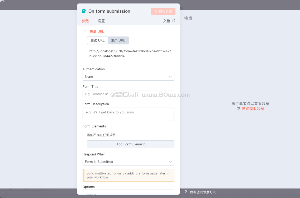
Task: Switch to 生产 URL option
Action: [x=118, y=40]
